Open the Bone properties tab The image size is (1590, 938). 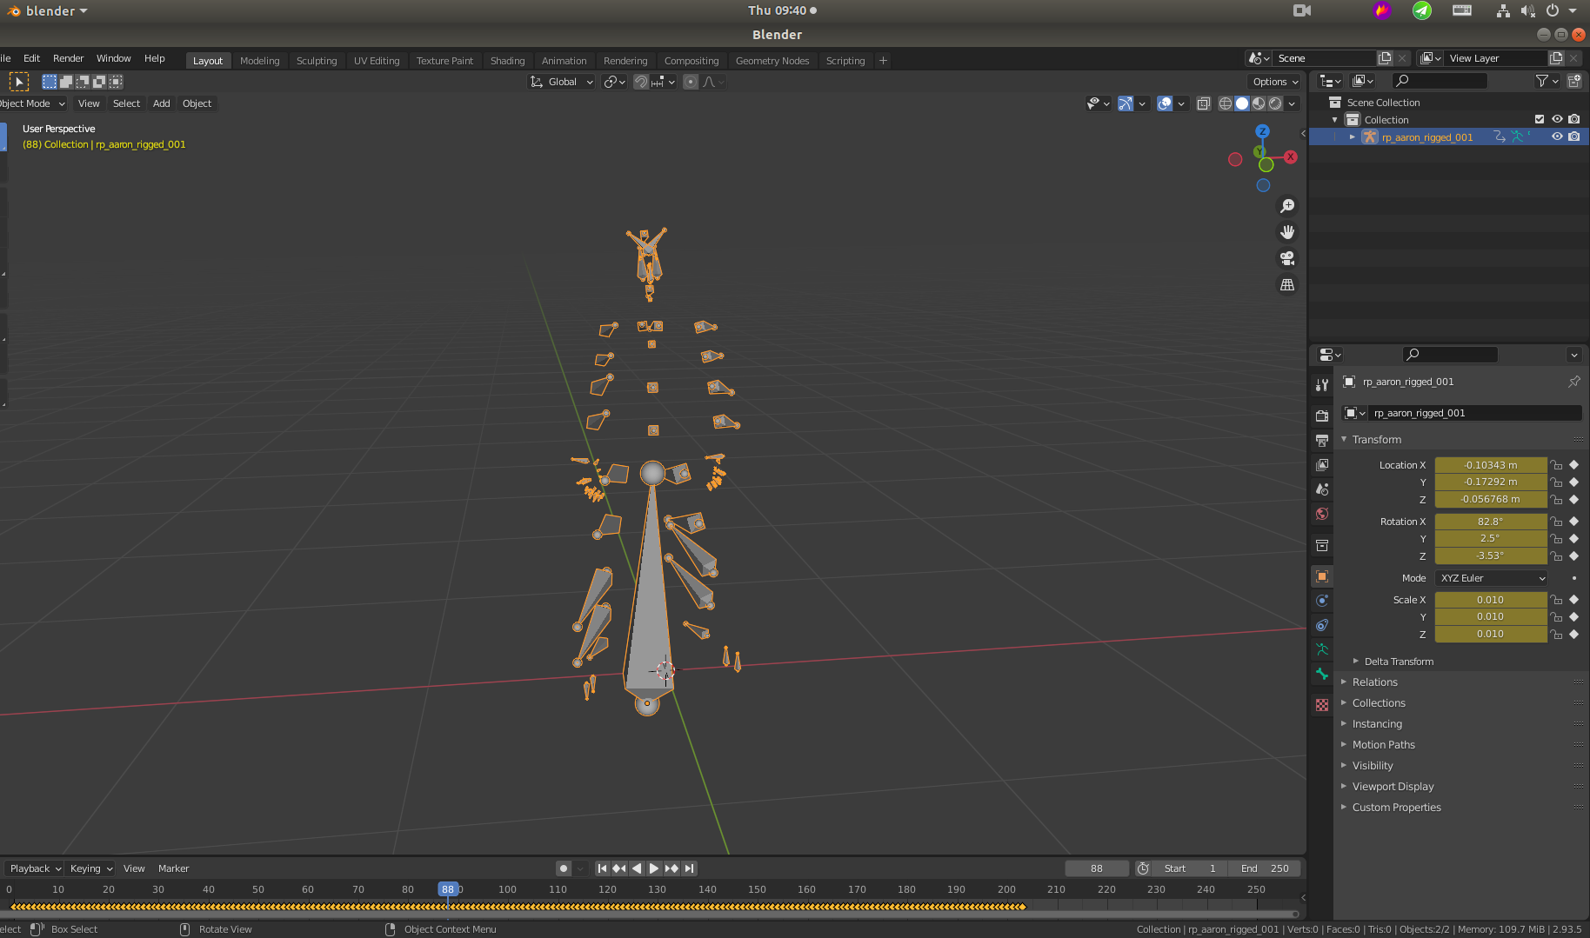[1322, 674]
